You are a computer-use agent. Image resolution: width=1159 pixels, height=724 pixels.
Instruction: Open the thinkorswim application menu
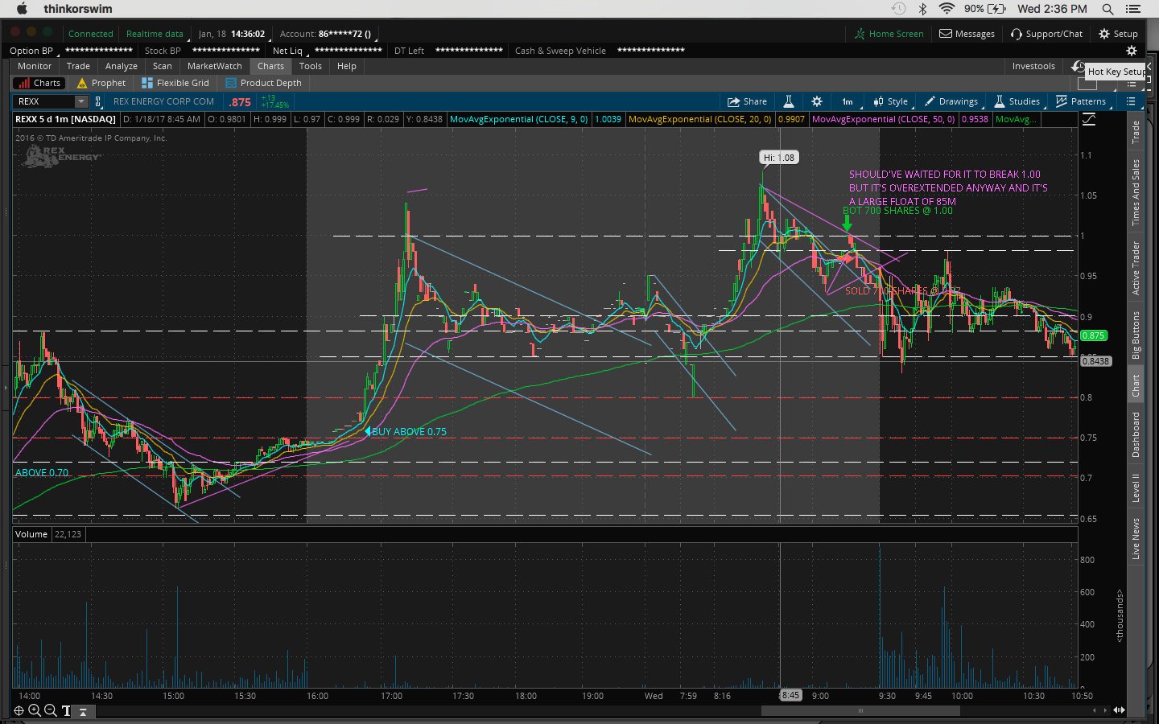coord(78,9)
